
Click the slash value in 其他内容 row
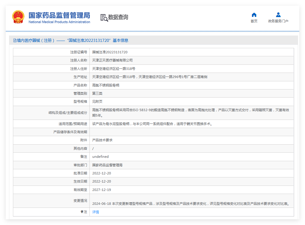click(93, 148)
